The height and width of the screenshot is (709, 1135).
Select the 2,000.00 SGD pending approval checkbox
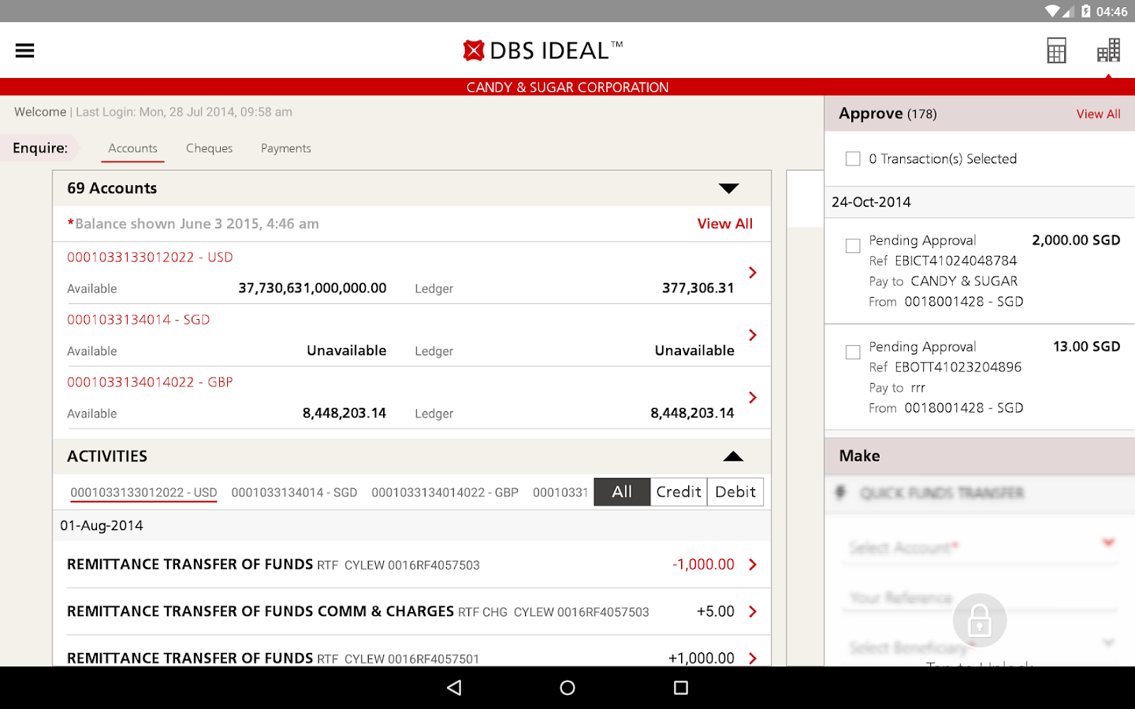click(x=853, y=246)
